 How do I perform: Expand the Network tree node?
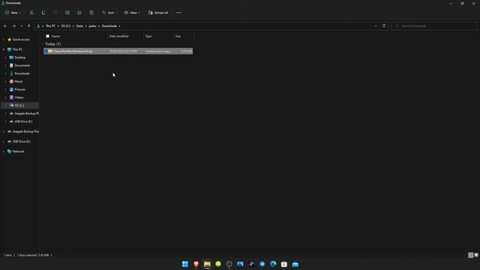click(x=4, y=151)
